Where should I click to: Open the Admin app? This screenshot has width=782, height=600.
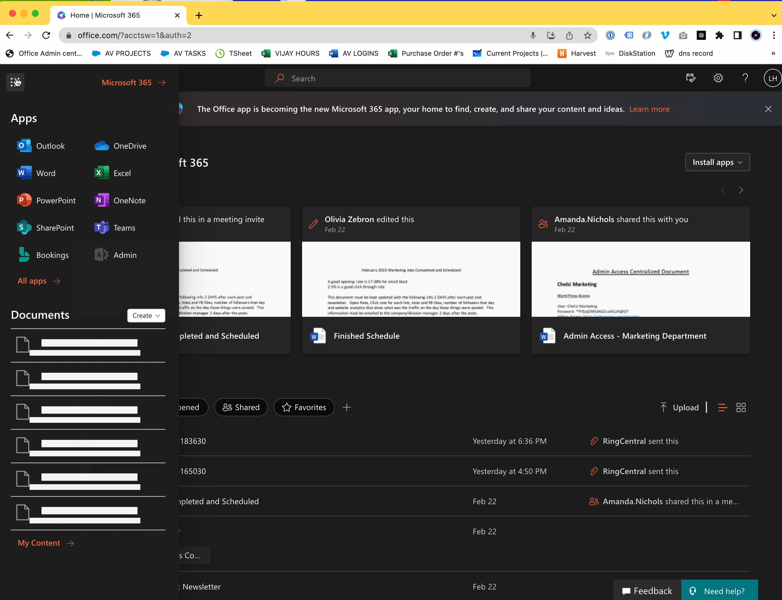pyautogui.click(x=115, y=255)
